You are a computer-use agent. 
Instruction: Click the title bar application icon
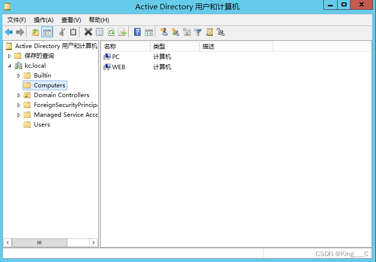(x=7, y=7)
